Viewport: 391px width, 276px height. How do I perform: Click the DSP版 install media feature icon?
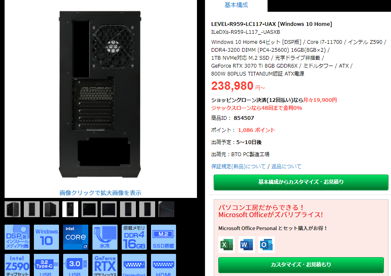click(17, 237)
